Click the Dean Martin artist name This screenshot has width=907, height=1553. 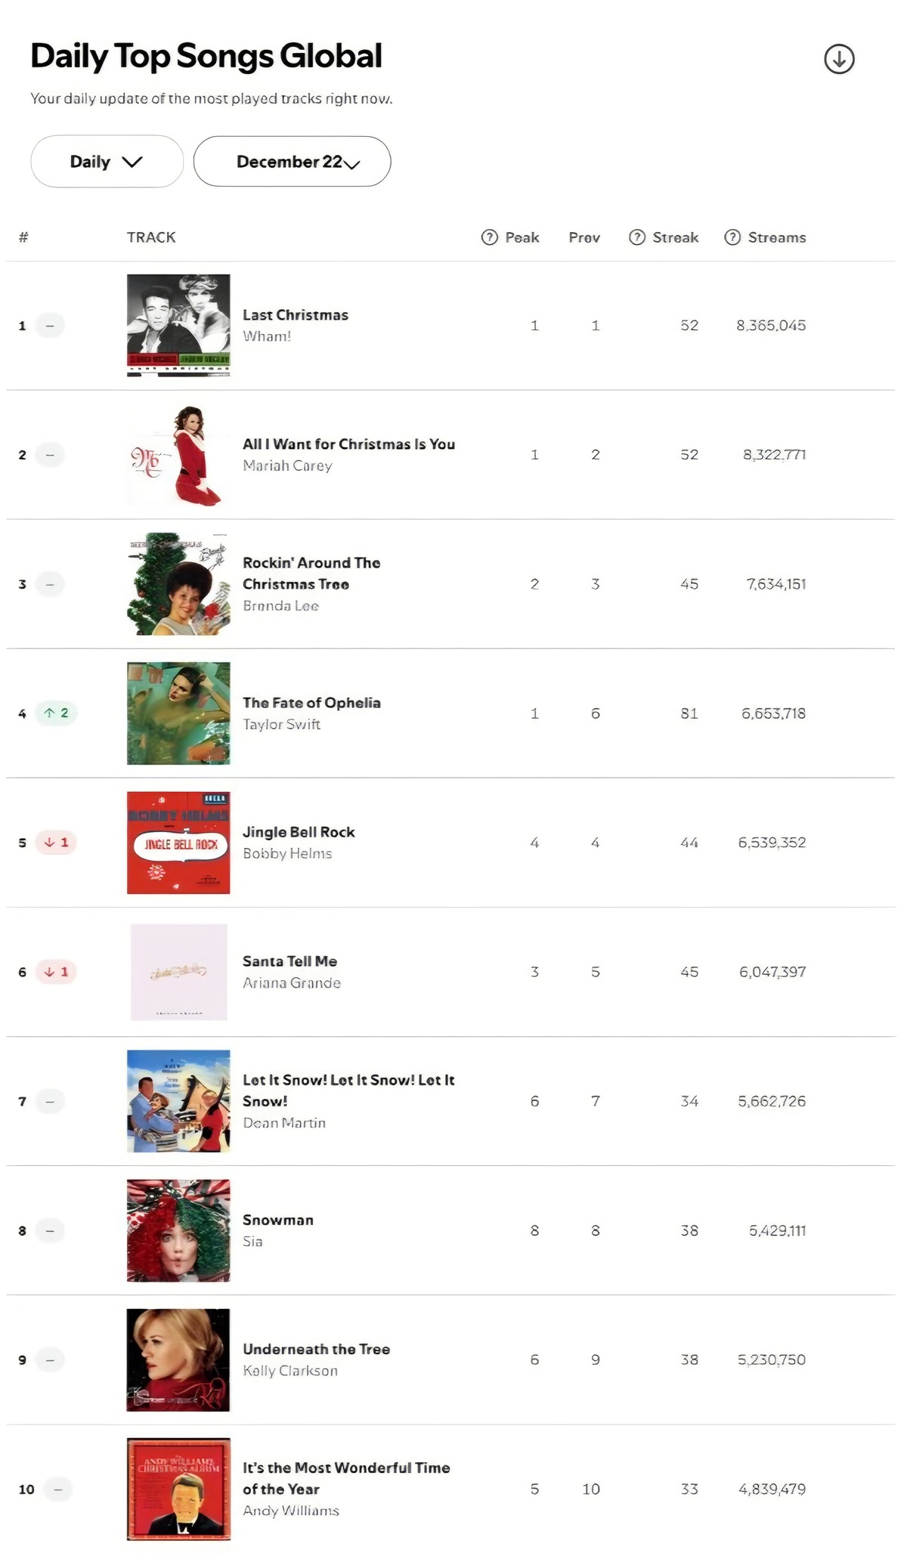tap(284, 1123)
